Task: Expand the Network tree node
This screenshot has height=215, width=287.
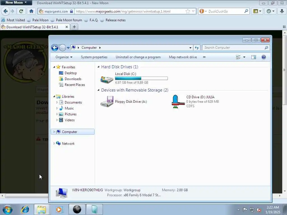Action: [x=54, y=144]
